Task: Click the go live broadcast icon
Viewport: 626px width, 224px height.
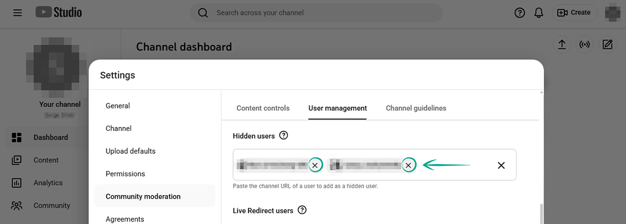Action: click(585, 45)
